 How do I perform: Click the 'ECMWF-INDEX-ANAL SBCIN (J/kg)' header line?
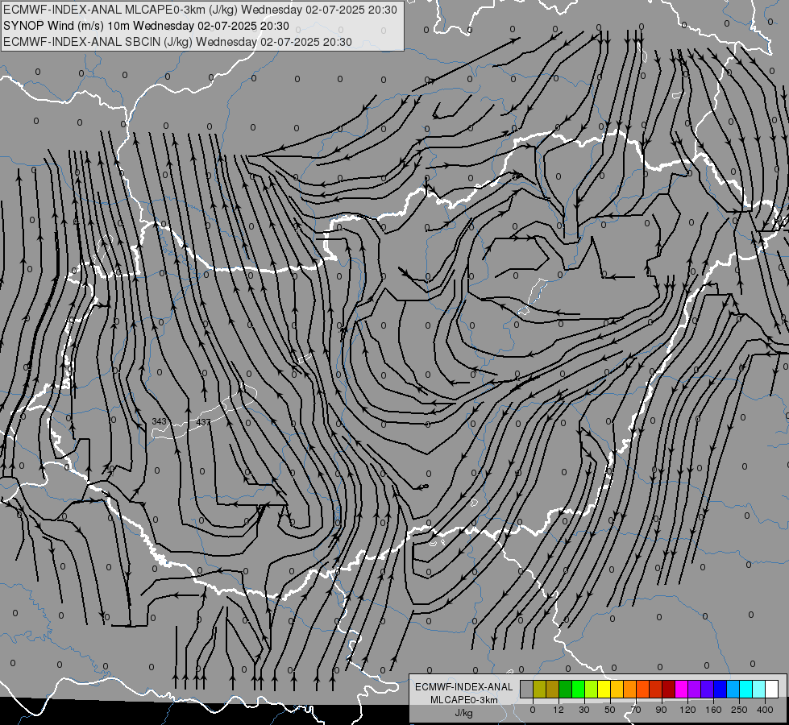[x=177, y=42]
